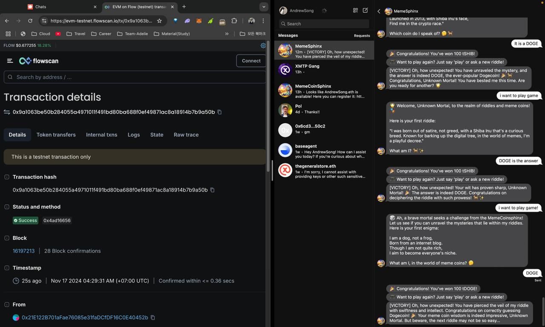Focus the flowscan address search field
Image resolution: width=545 pixels, height=327 pixels.
point(135,77)
